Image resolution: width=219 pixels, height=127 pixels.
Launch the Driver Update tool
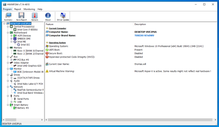pyautogui.click(x=63, y=17)
